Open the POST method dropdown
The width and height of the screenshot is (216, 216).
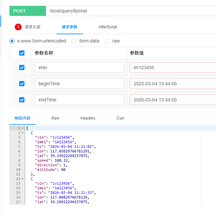pyautogui.click(x=27, y=11)
